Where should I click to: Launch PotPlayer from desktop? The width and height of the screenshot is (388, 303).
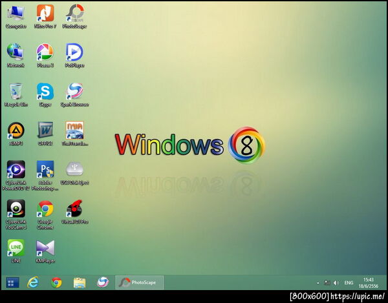(x=74, y=56)
